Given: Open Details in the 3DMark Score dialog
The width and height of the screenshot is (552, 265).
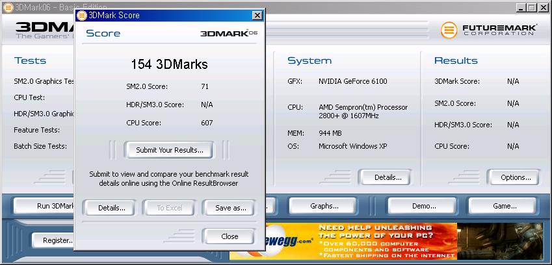Looking at the screenshot, I should [109, 208].
